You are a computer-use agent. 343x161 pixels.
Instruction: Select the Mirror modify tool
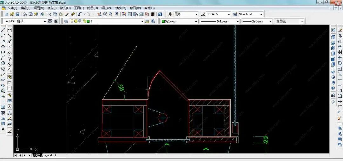click(x=340, y=41)
